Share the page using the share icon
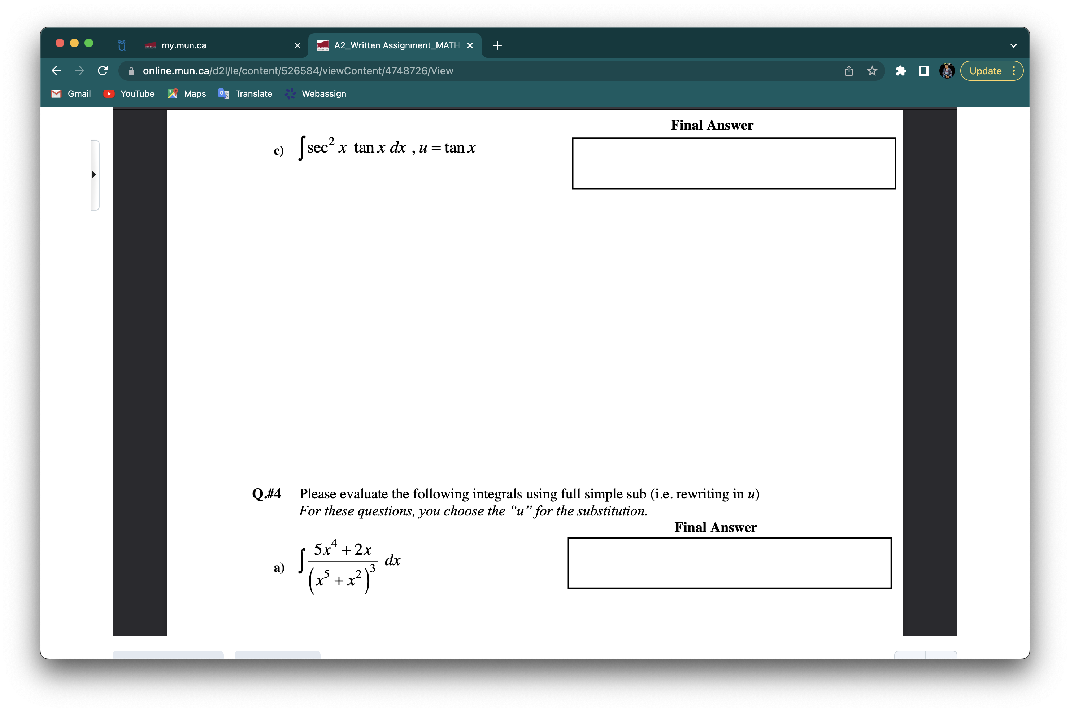The height and width of the screenshot is (712, 1070). tap(848, 71)
